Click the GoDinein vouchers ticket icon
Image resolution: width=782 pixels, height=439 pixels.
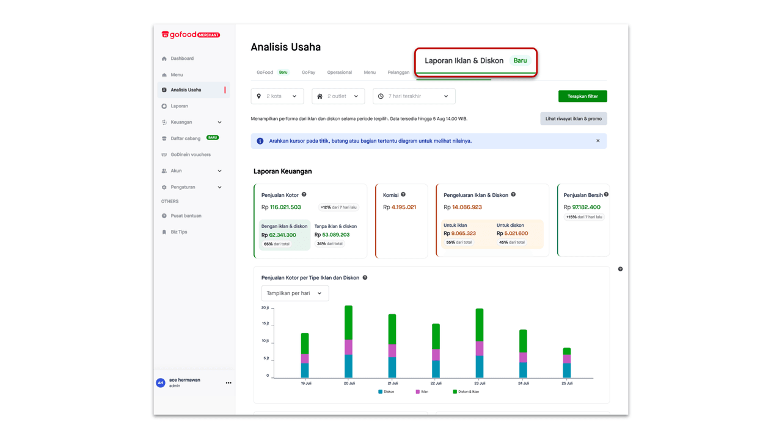pyautogui.click(x=164, y=155)
